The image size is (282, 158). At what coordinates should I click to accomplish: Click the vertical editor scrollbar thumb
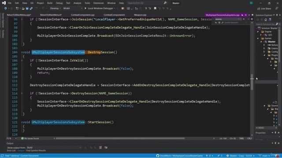(252, 82)
